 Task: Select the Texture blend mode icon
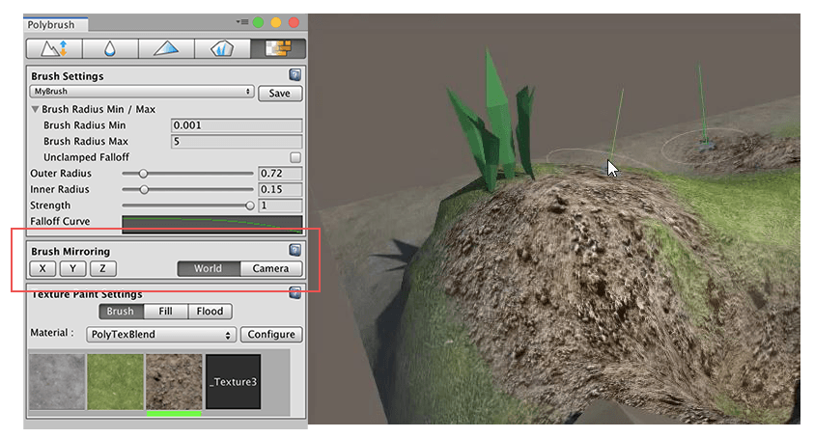point(278,48)
